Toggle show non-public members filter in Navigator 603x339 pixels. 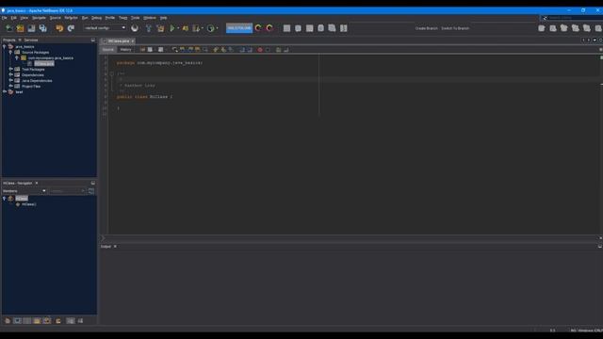[37, 320]
